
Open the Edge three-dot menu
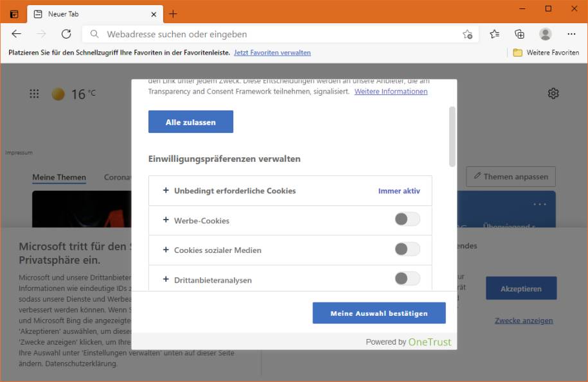pyautogui.click(x=571, y=34)
